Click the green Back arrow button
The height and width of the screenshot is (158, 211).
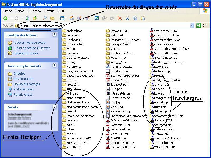coord(6,18)
